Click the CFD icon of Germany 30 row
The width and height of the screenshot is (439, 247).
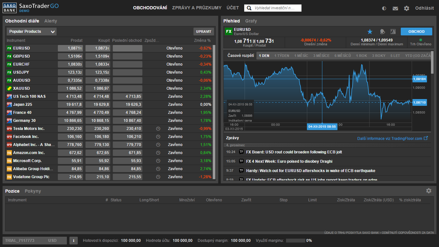point(9,121)
